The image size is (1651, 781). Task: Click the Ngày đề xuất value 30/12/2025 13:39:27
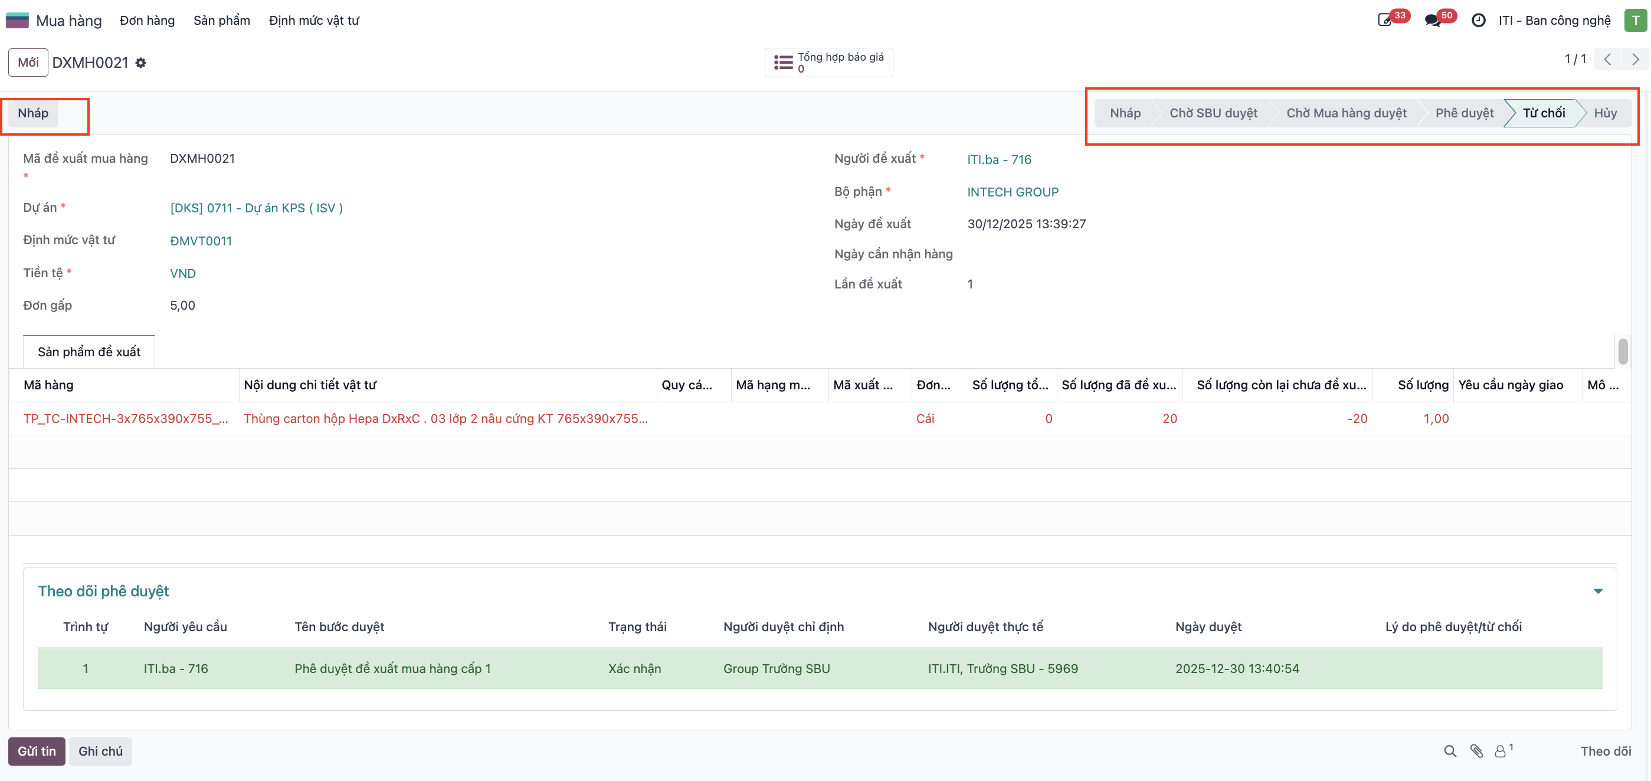pyautogui.click(x=1026, y=224)
